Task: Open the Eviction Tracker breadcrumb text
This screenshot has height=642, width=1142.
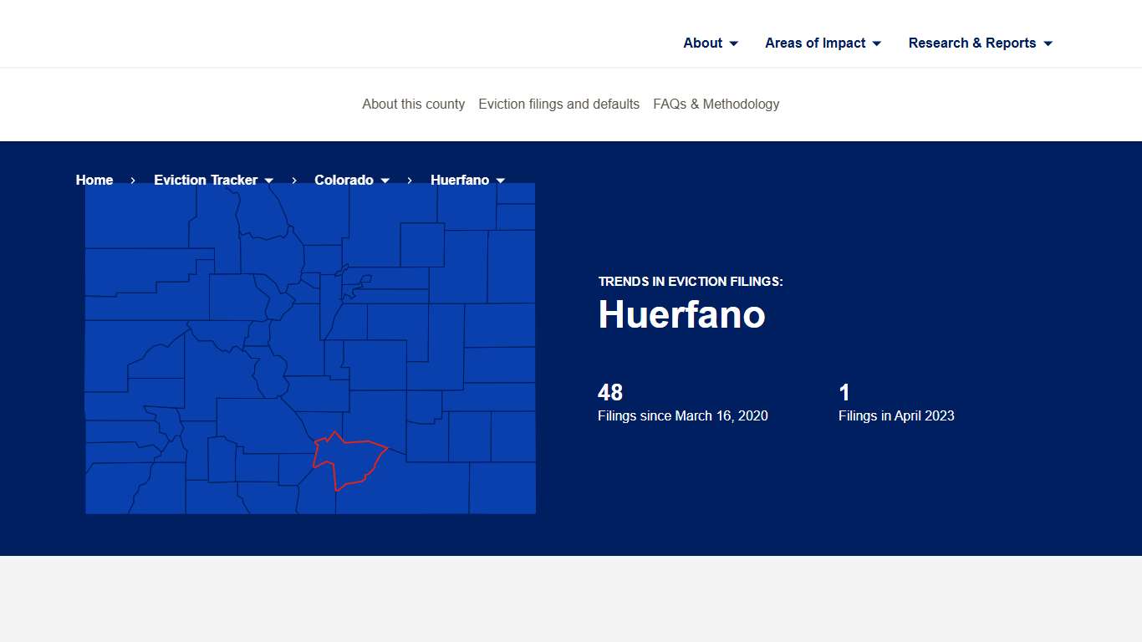Action: pos(206,181)
